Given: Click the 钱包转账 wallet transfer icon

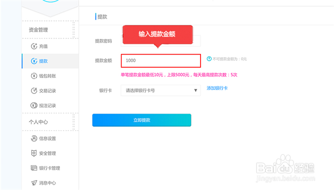Looking at the screenshot, I should pyautogui.click(x=34, y=76).
